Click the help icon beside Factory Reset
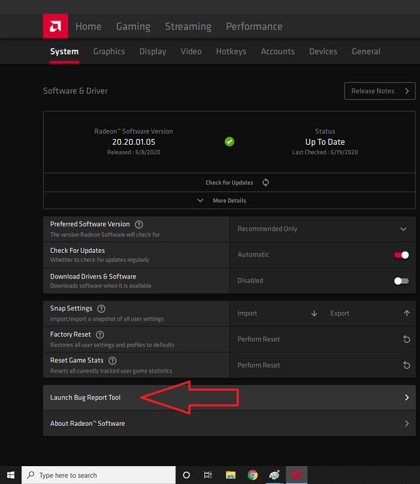 point(100,335)
